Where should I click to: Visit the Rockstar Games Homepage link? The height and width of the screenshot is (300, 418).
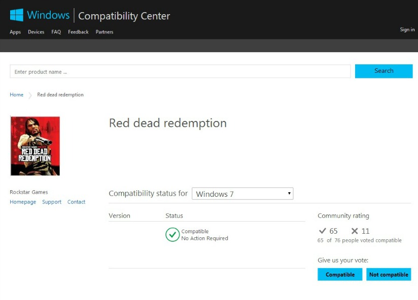23,202
